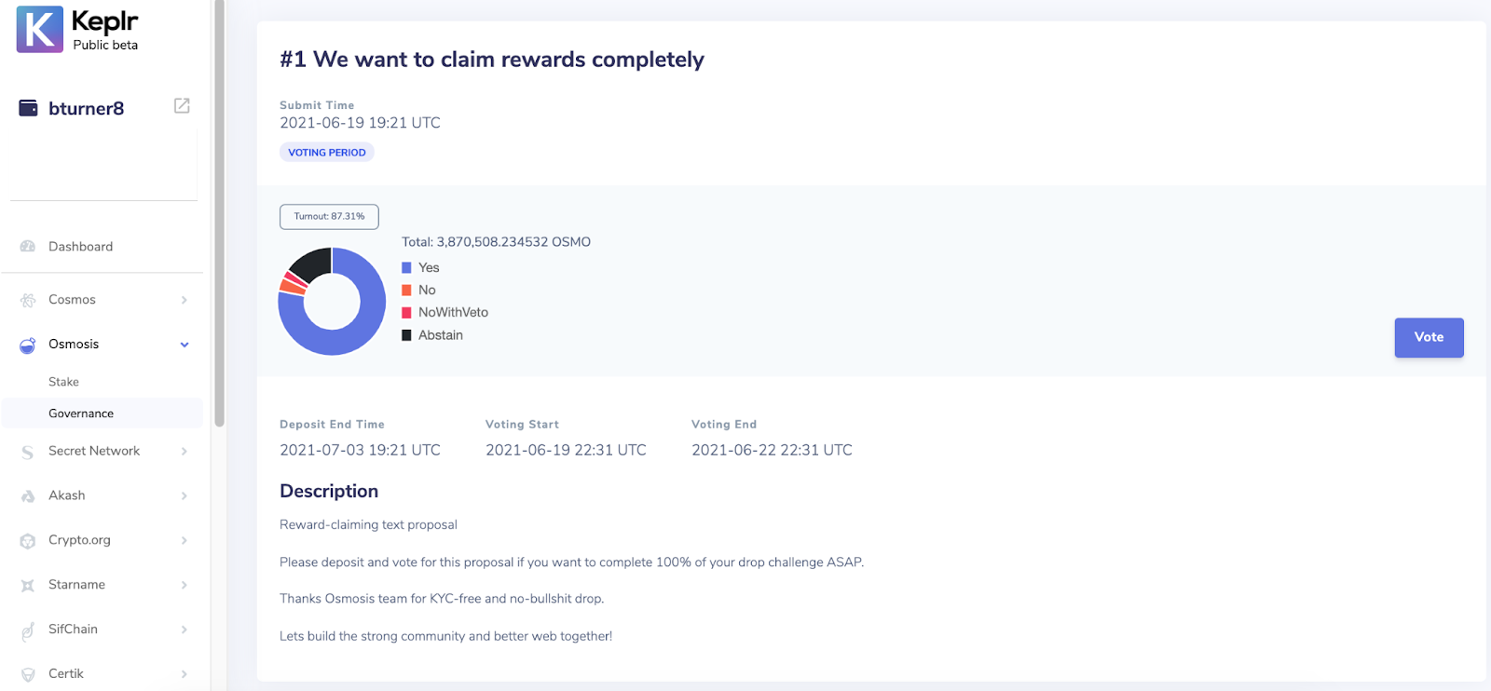Click the Secret Network S icon
1491x691 pixels.
(28, 452)
